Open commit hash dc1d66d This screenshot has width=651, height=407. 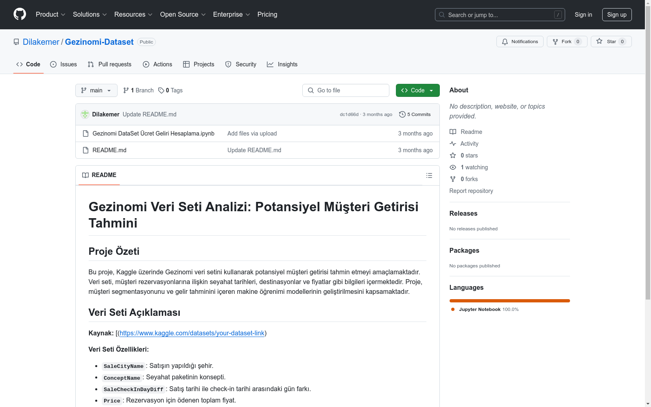tap(349, 114)
